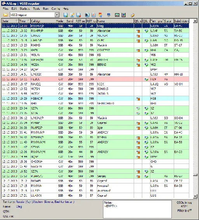This screenshot has width=199, height=220.
Task: Click the binoculars search toolbar icon
Action: [87, 15]
